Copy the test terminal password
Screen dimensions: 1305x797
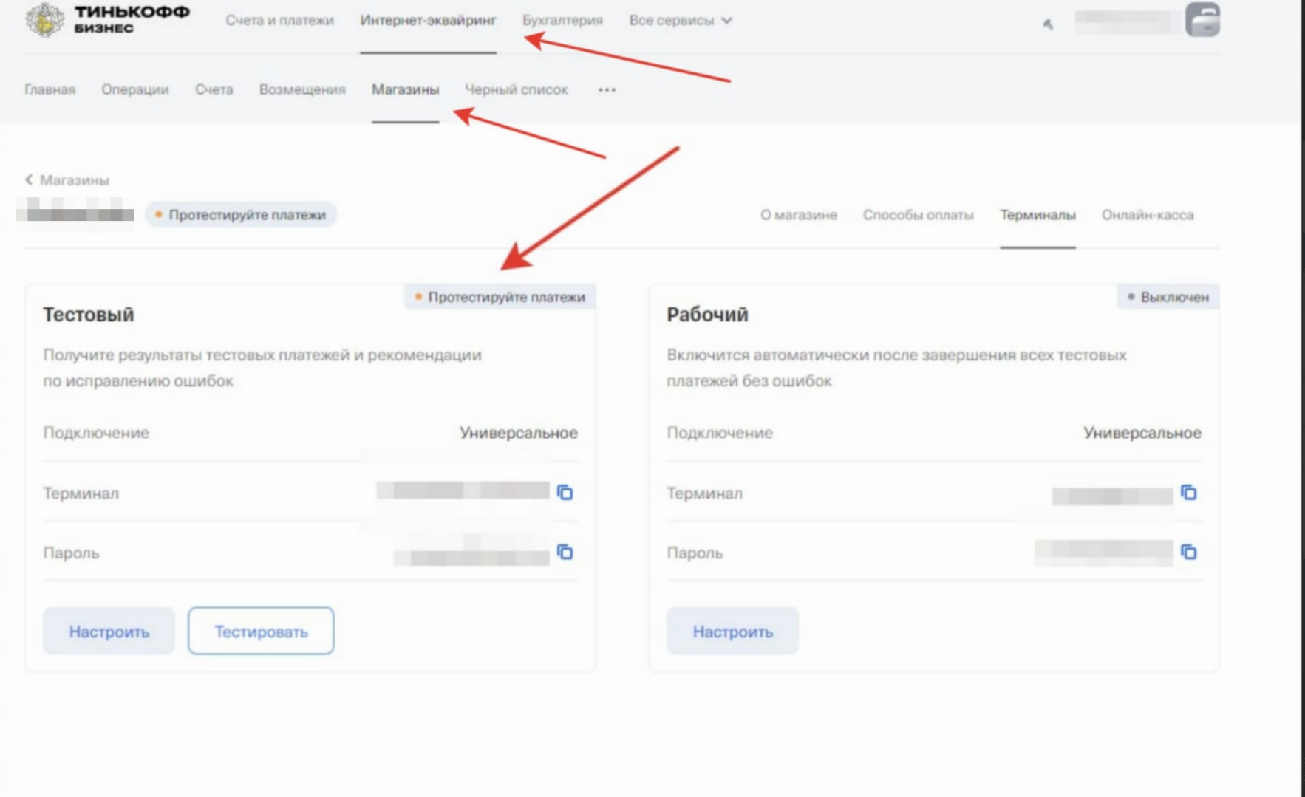click(565, 552)
